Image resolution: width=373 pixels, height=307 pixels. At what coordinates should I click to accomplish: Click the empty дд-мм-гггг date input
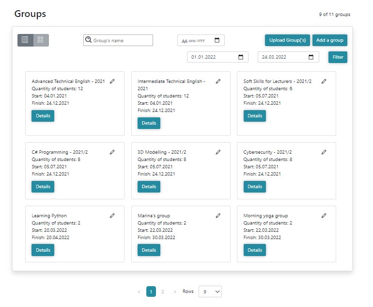click(201, 40)
